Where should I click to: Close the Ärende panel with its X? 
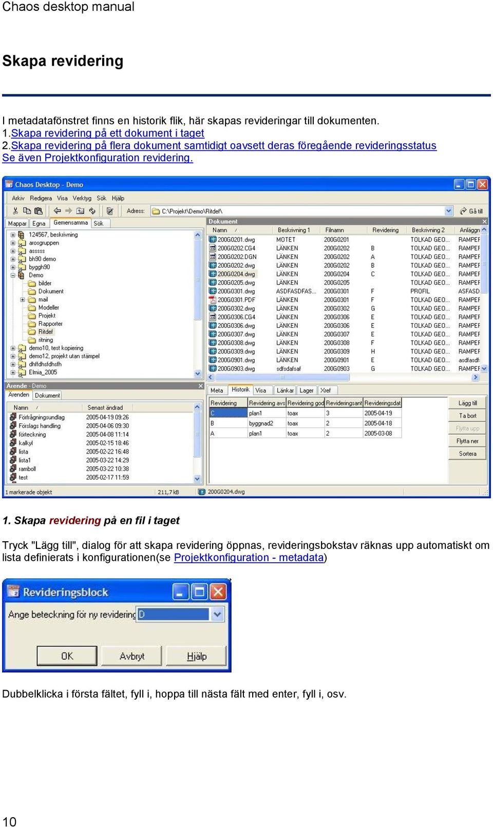[201, 386]
